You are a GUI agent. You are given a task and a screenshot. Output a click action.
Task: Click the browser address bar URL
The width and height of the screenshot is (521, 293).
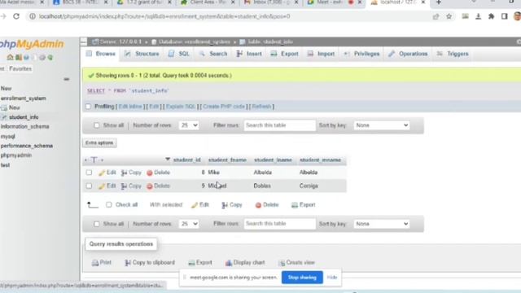pyautogui.click(x=164, y=16)
